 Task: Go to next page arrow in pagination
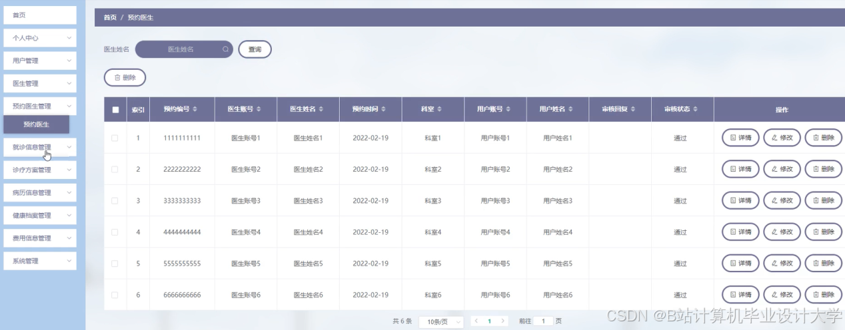coord(503,321)
